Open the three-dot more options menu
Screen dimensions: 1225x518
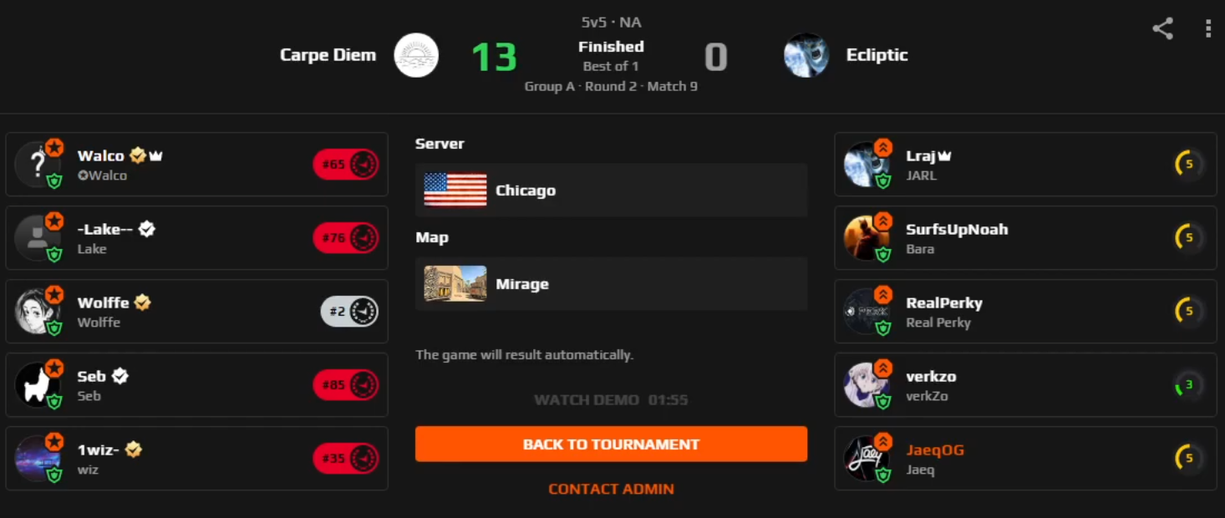[x=1208, y=29]
